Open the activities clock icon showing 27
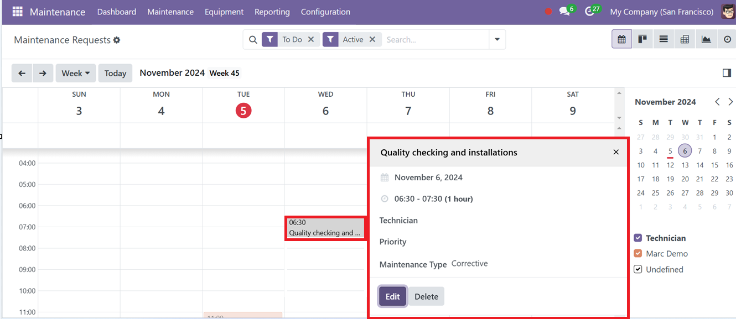 pyautogui.click(x=589, y=11)
